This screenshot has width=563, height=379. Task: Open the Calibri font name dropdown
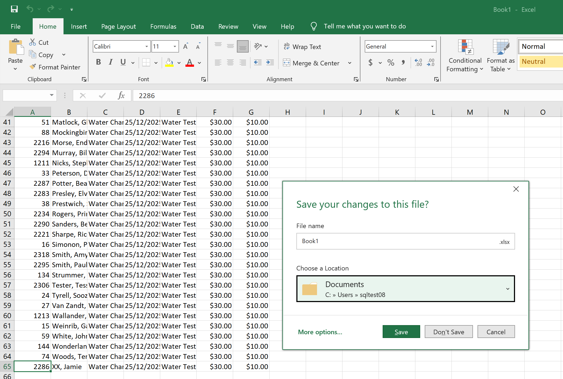pos(147,46)
